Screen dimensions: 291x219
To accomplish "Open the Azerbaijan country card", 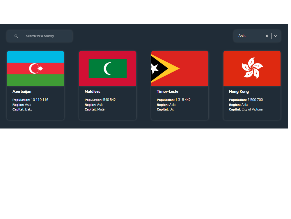I will click(x=35, y=85).
